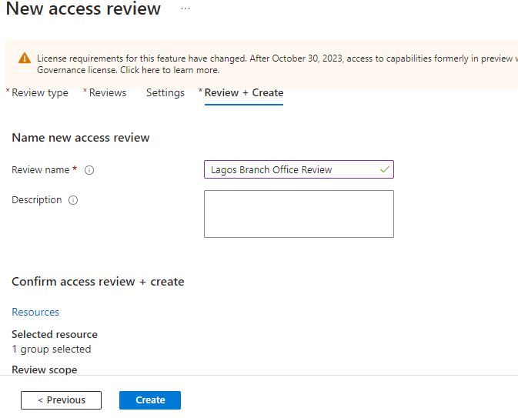Open the Resources link

[x=35, y=312]
